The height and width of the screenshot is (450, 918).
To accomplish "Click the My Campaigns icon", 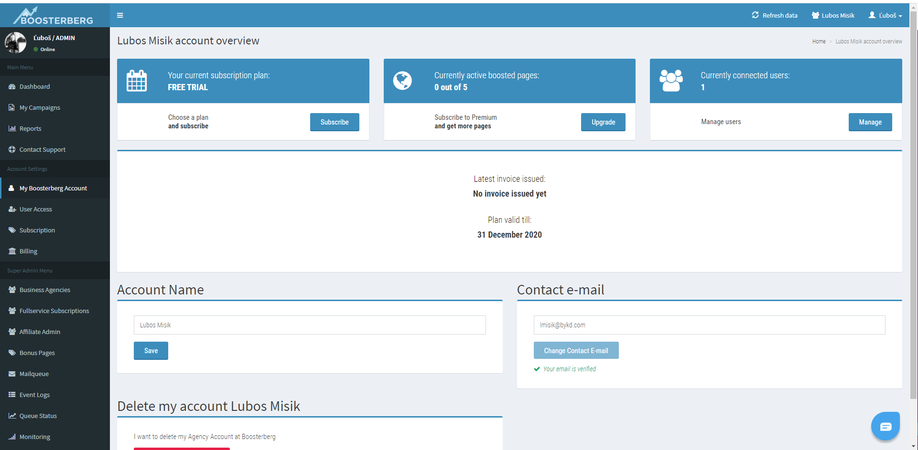I will 12,107.
